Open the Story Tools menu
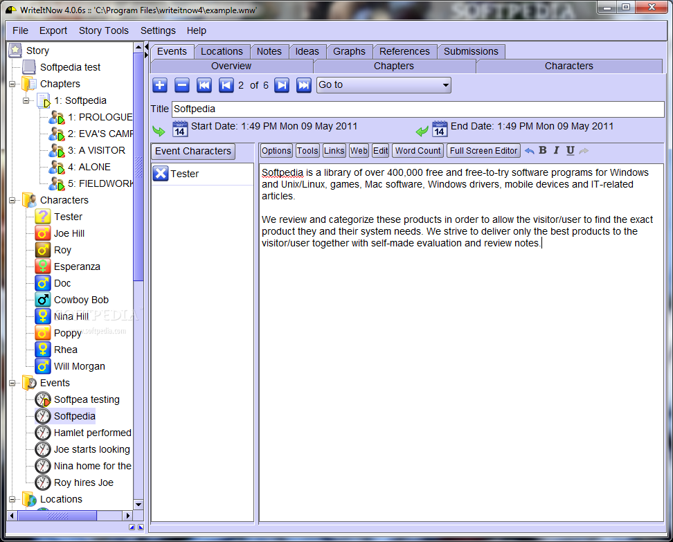673x542 pixels. pyautogui.click(x=103, y=30)
